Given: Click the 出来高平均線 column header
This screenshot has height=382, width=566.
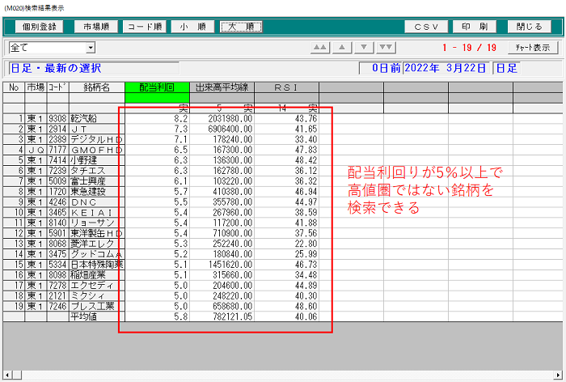Looking at the screenshot, I should pos(222,87).
